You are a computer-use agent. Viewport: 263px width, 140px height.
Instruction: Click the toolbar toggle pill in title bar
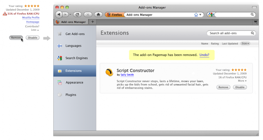(x=254, y=7)
